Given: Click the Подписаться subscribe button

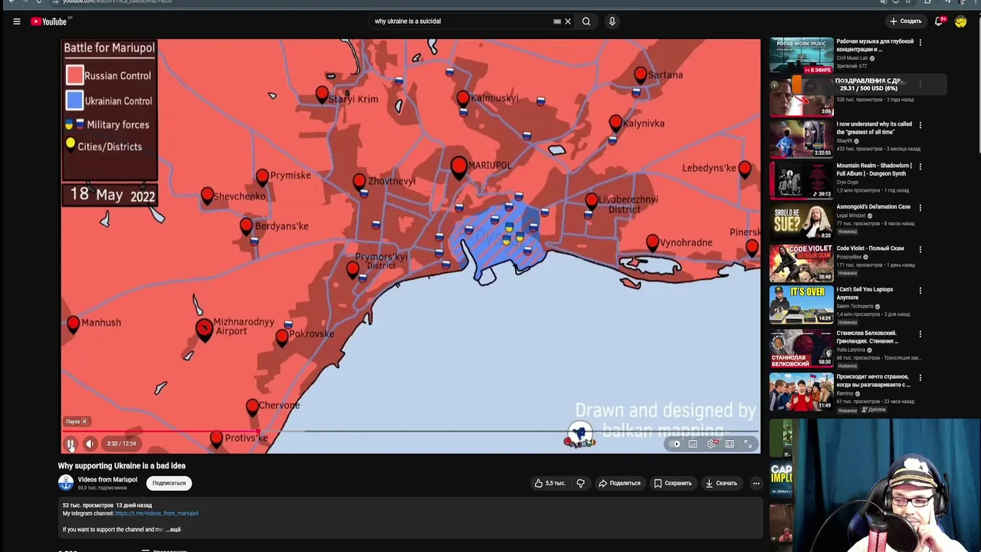Looking at the screenshot, I should (169, 483).
